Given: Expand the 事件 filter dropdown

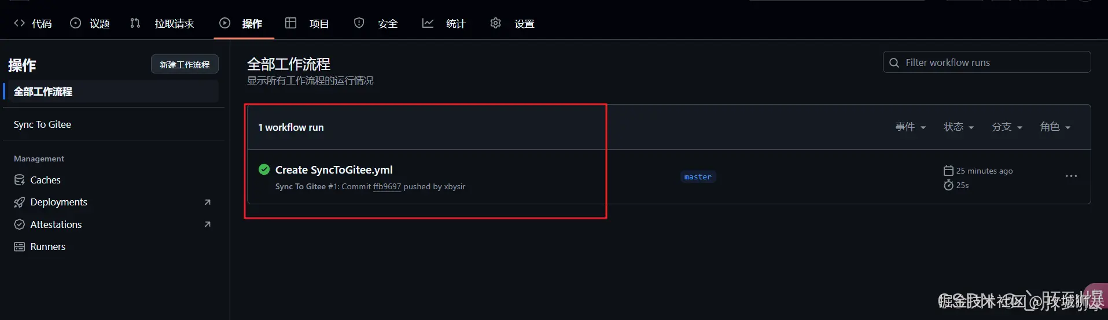Looking at the screenshot, I should point(910,127).
